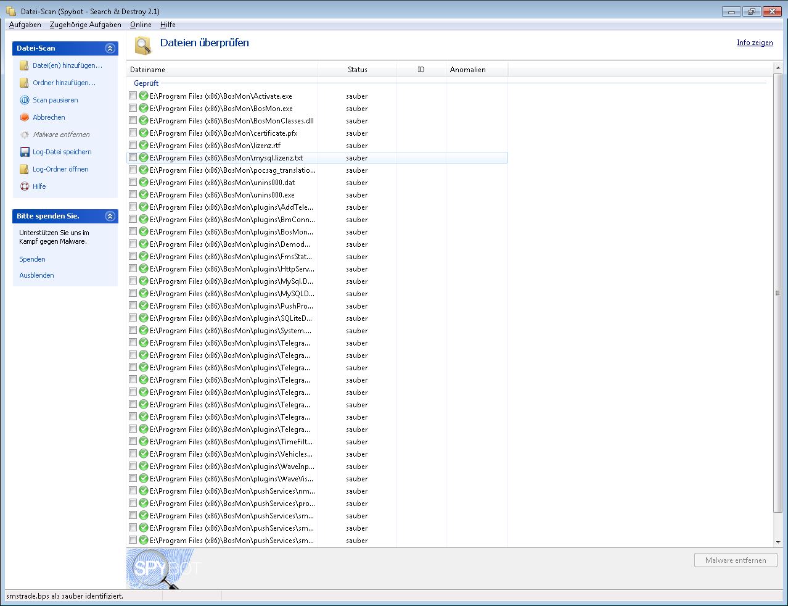Tick the checkbox for BosMon.exe
Viewport: 788px width, 606px height.
coord(133,108)
